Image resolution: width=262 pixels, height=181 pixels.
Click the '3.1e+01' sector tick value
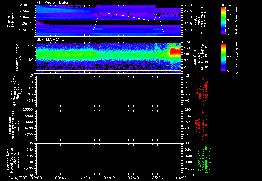pos(27,5)
